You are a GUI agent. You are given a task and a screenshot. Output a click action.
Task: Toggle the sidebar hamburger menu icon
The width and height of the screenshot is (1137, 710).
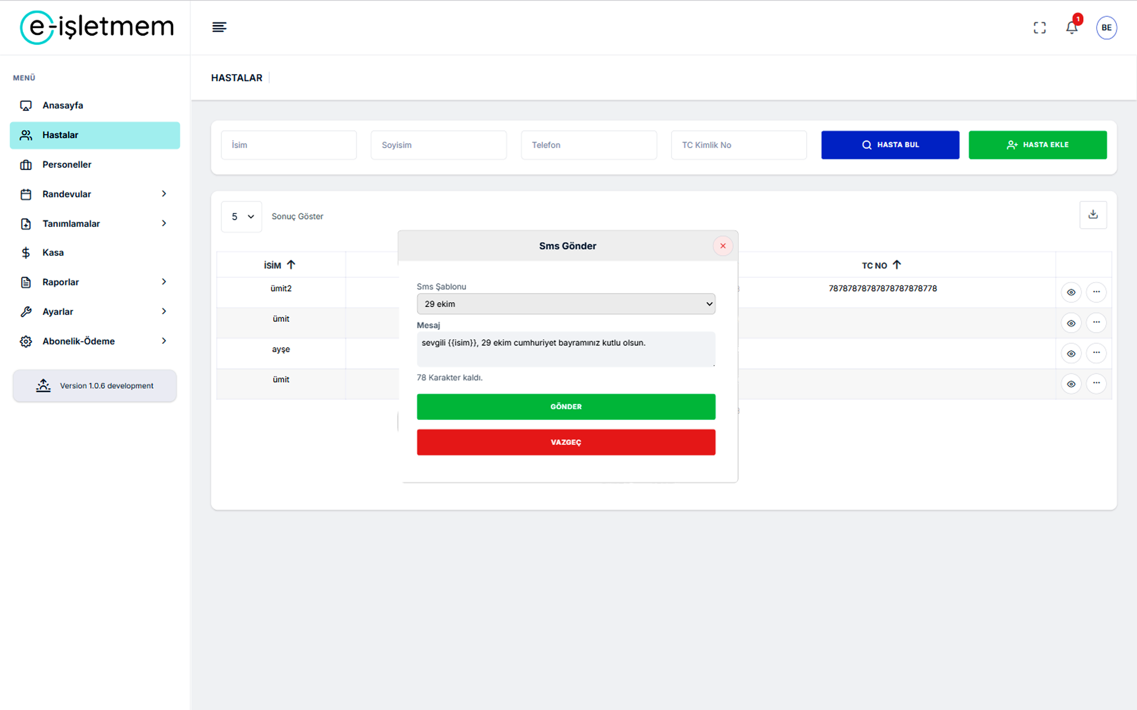[219, 27]
